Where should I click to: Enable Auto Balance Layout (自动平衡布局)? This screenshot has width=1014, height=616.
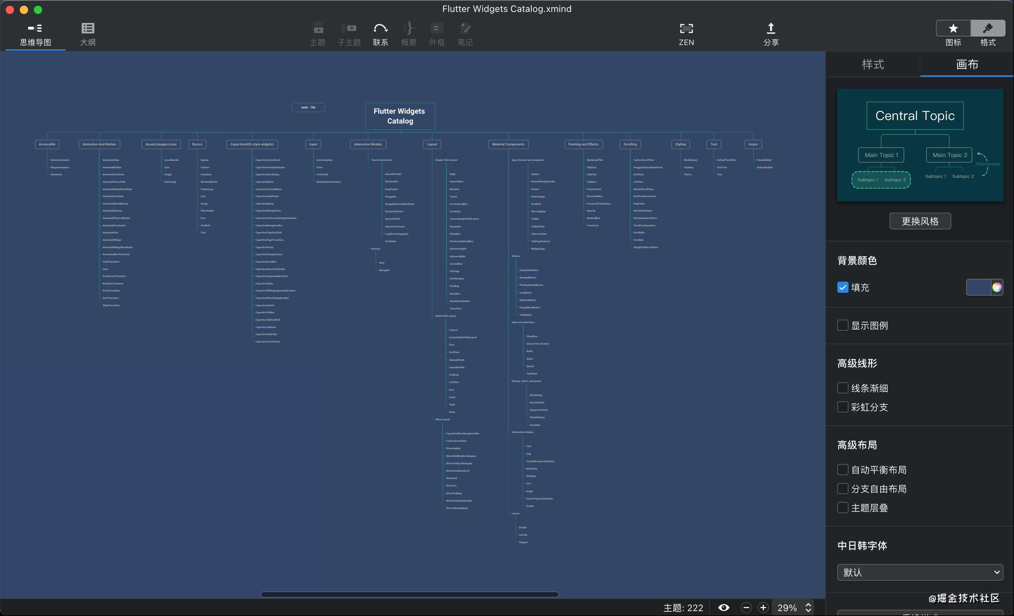click(843, 470)
